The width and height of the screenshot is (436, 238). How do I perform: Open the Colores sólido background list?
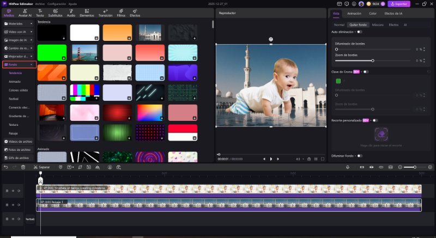[17, 90]
